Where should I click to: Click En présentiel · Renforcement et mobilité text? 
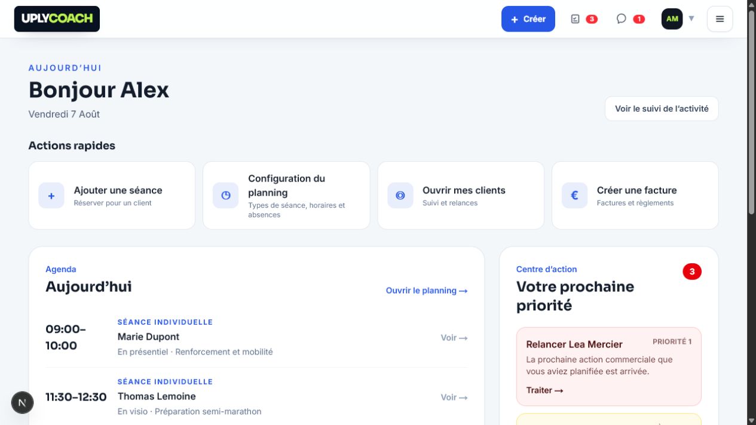pyautogui.click(x=195, y=352)
